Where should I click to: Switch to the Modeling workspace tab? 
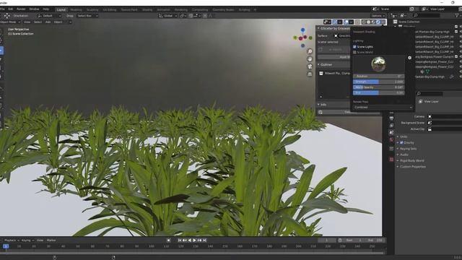(76, 9)
